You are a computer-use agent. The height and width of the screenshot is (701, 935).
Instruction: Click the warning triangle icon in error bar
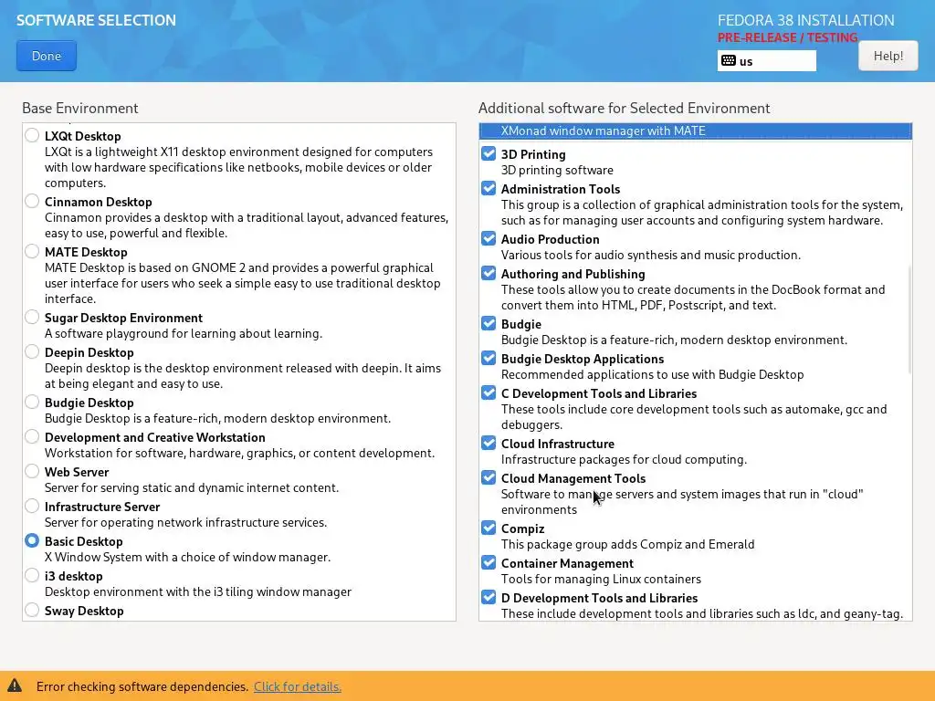click(15, 685)
